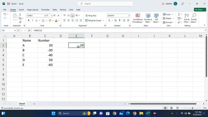Viewport: 208px width, 117px height.
Task: Toggle Bottom Align
Action: click(72, 16)
